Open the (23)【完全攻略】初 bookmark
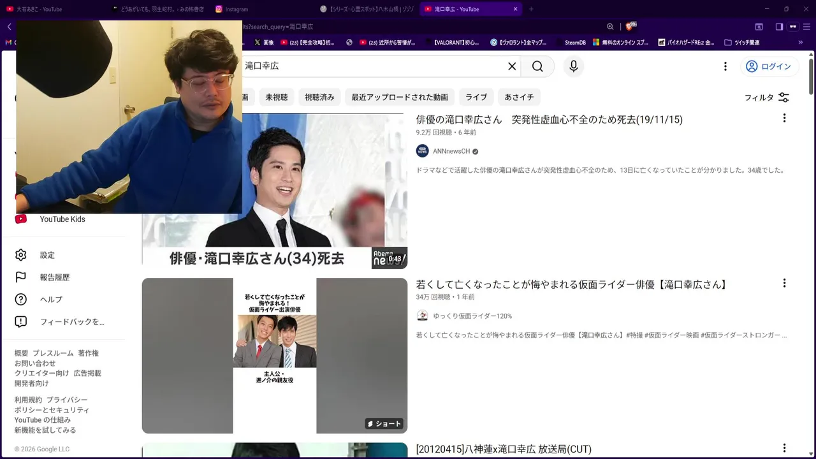Viewport: 816px width, 459px height. click(306, 43)
